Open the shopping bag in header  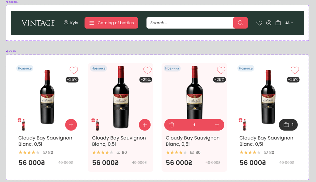pos(278,23)
